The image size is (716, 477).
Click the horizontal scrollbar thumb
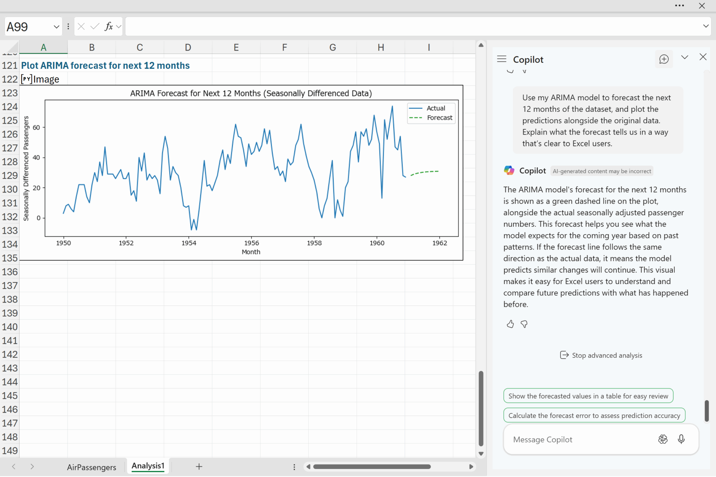(x=371, y=467)
